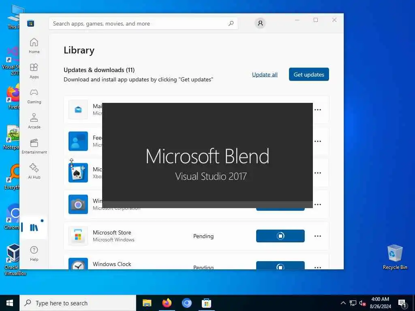The width and height of the screenshot is (415, 311).
Task: Select the Firefox desktop shortcut
Action: [13, 97]
